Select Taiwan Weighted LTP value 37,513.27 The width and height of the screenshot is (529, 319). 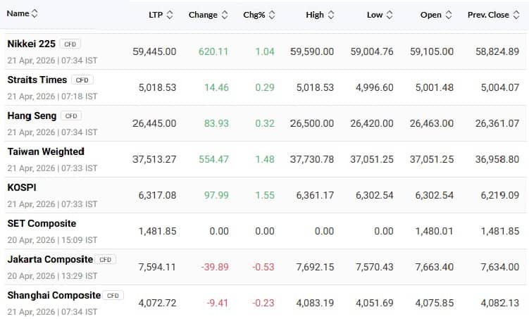154,159
